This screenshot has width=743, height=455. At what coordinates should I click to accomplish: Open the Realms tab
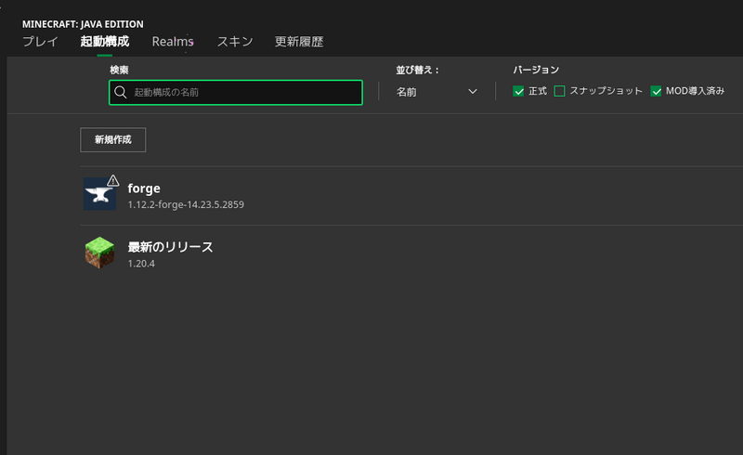pyautogui.click(x=173, y=42)
